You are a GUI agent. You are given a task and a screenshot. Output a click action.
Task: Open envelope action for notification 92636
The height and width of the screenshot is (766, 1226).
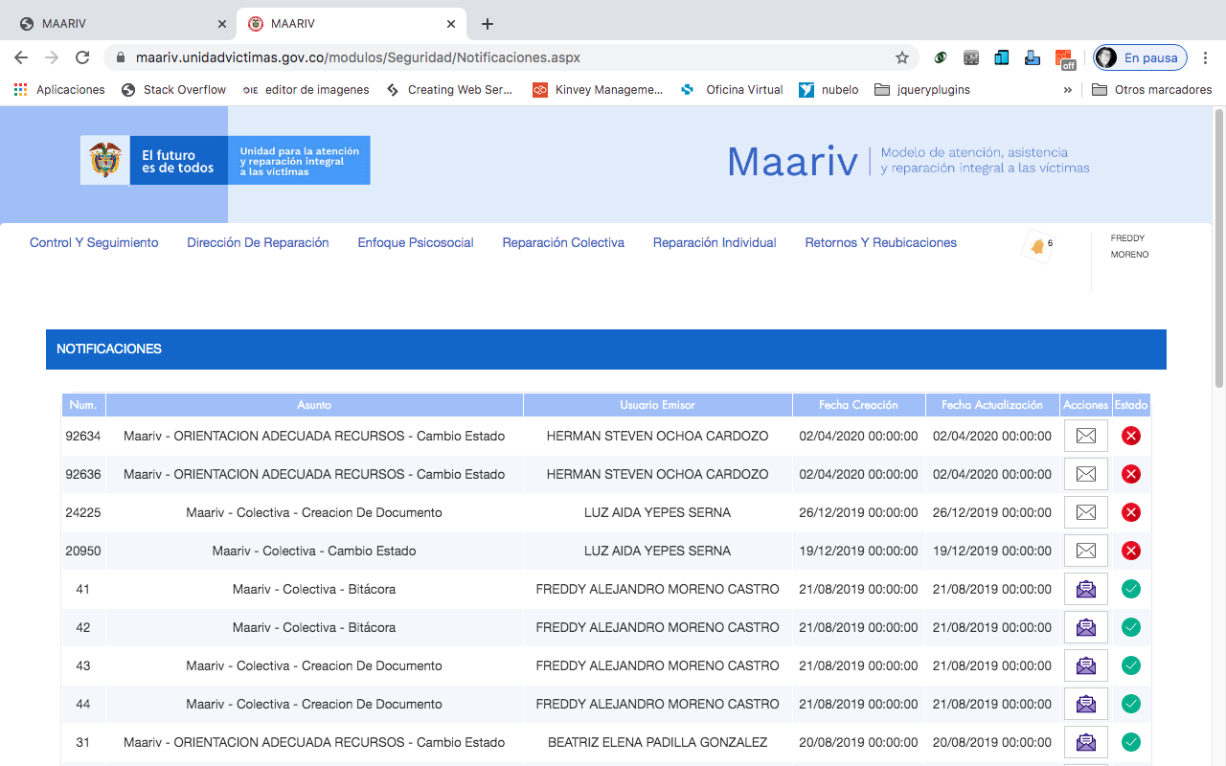tap(1086, 474)
